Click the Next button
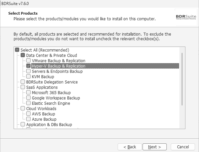Image resolution: width=199 pixels, height=152 pixels. (154, 147)
